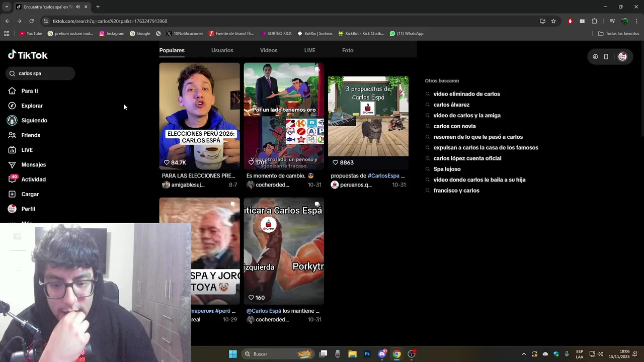The image size is (644, 362).
Task: Click the Chrome address bar URL
Action: point(110,21)
